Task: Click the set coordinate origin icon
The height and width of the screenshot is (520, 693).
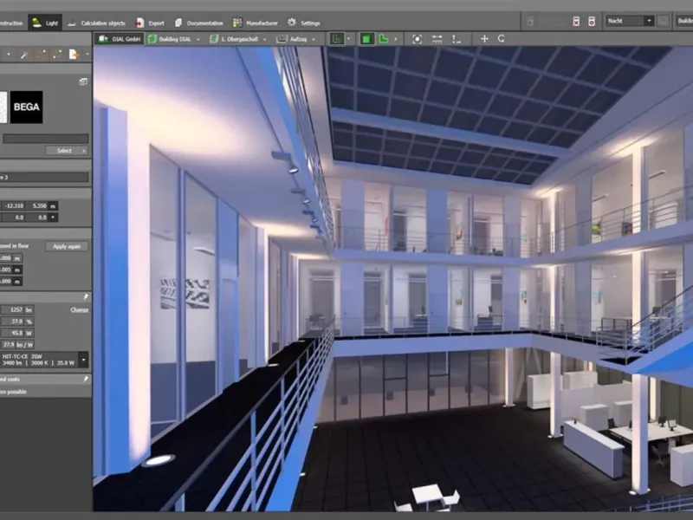Action: coord(457,39)
